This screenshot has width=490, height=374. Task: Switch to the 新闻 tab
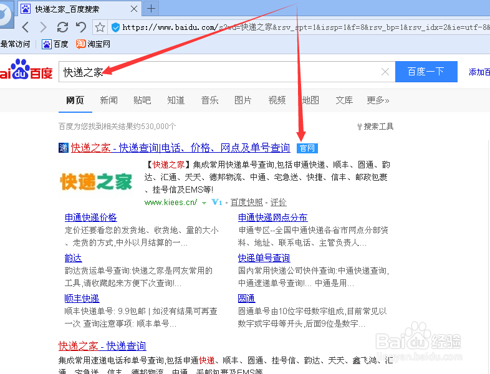pyautogui.click(x=108, y=100)
